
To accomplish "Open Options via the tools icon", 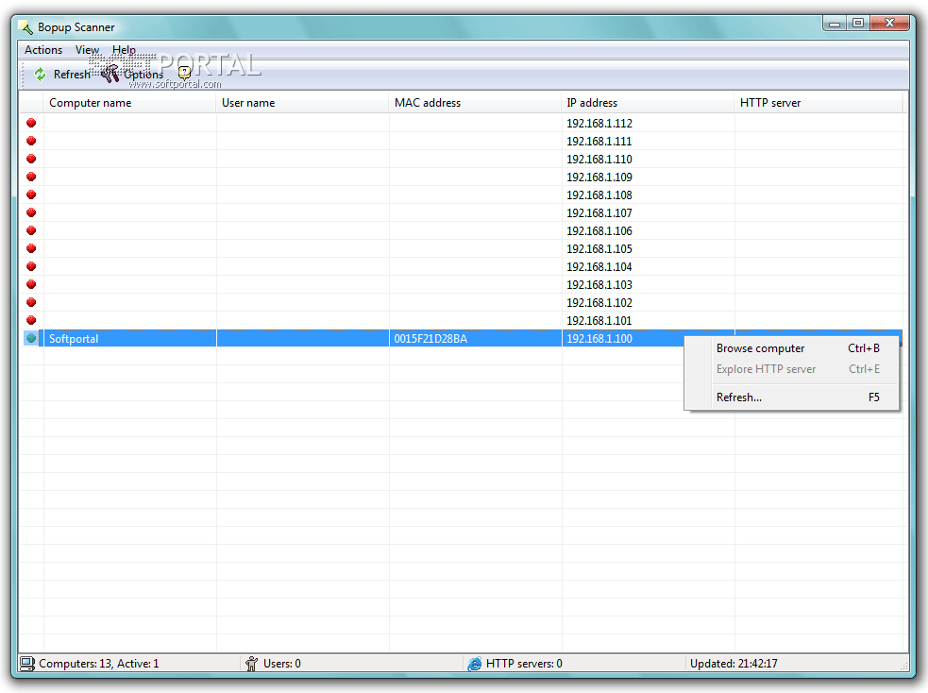I will pyautogui.click(x=110, y=74).
